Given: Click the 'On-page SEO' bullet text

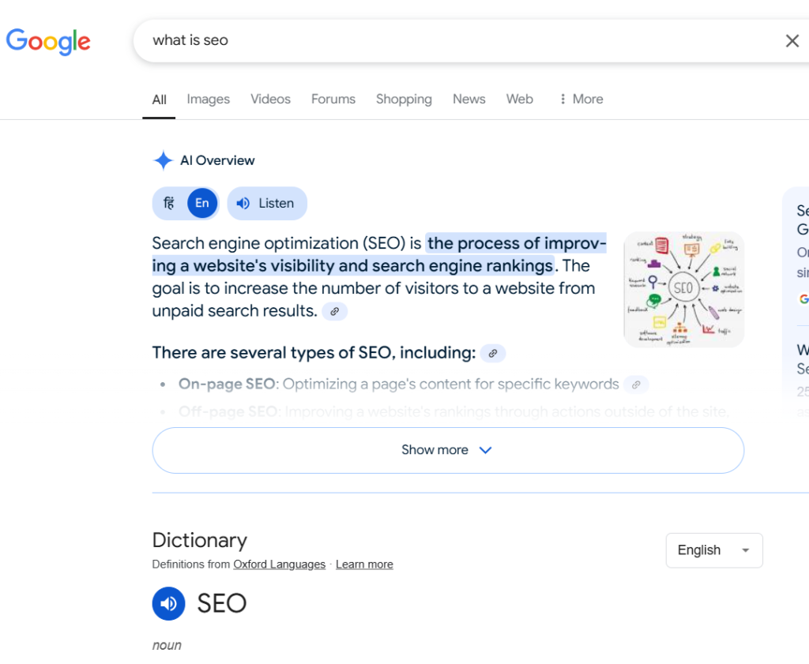Looking at the screenshot, I should click(398, 384).
